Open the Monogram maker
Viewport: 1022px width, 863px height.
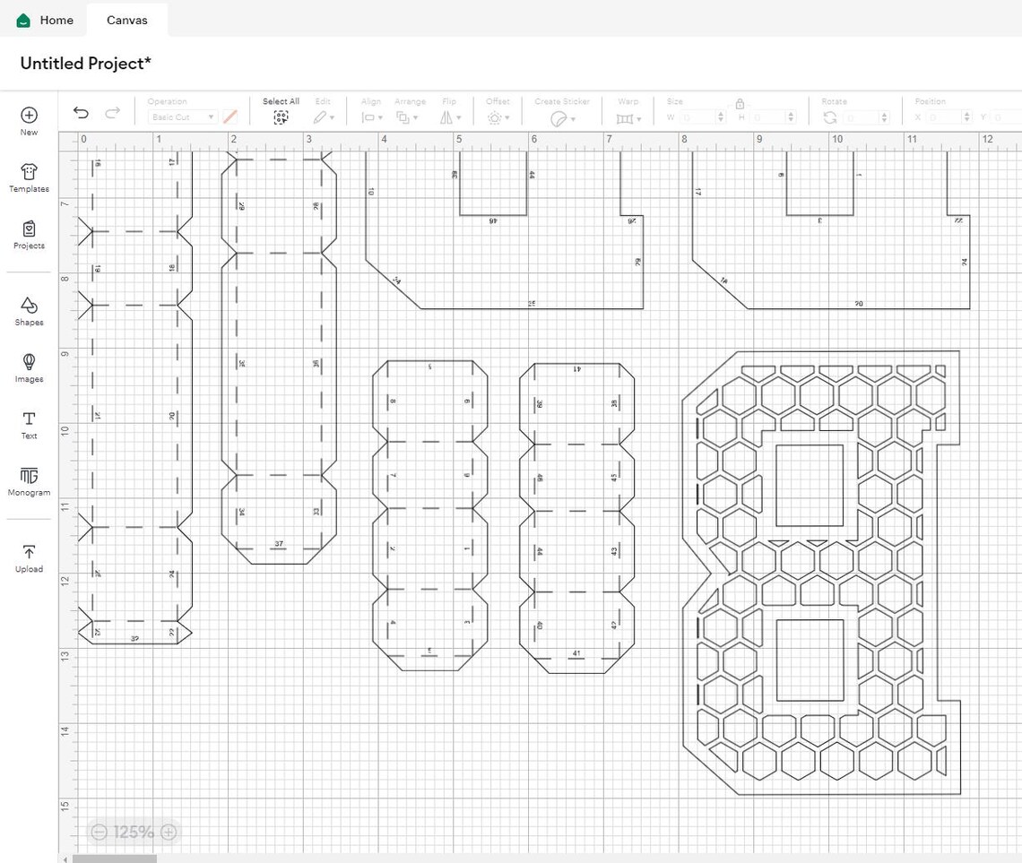click(29, 482)
